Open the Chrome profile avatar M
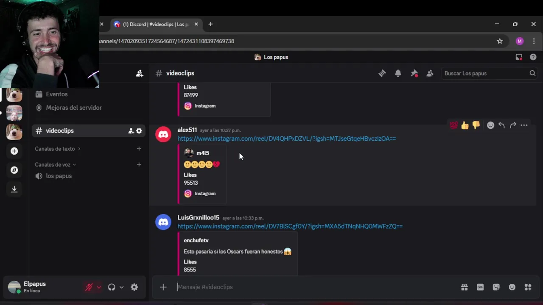 click(520, 41)
